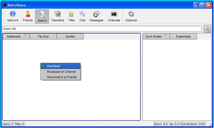
Task: Open the Files section
Action: pyautogui.click(x=71, y=16)
